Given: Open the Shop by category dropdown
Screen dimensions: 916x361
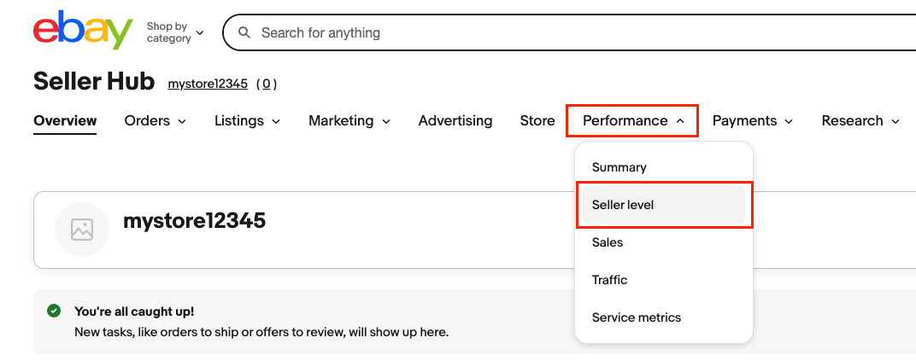Looking at the screenshot, I should tap(174, 32).
